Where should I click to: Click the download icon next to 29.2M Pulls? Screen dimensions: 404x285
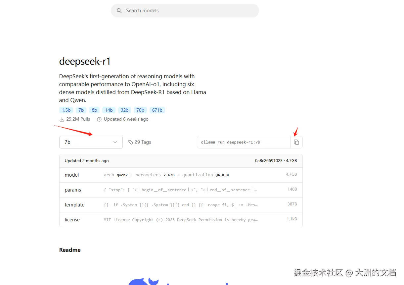pos(62,119)
